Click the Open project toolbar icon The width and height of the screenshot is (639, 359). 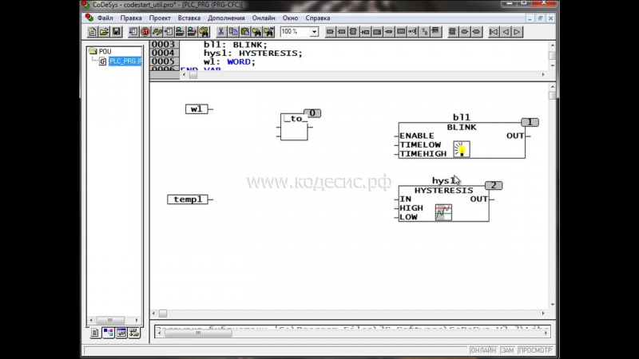point(104,32)
